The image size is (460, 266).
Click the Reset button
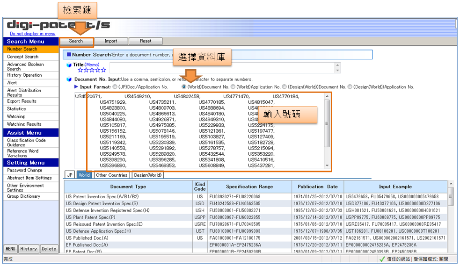146,41
